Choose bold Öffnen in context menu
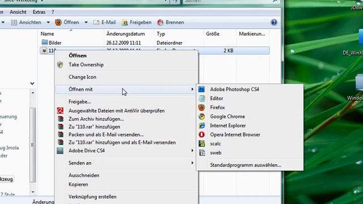 click(x=78, y=56)
